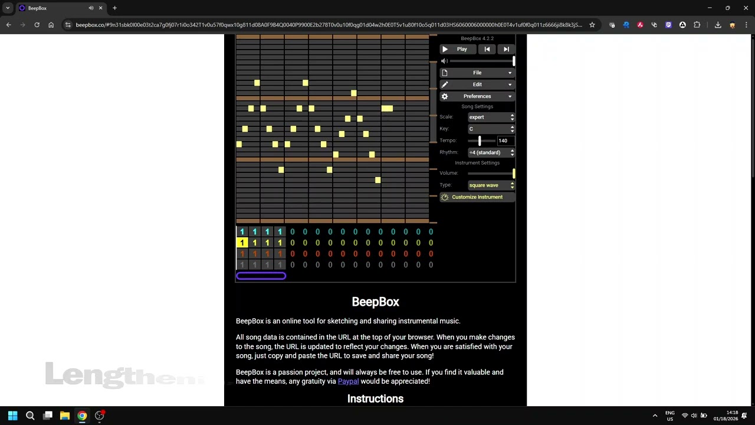Image resolution: width=755 pixels, height=425 pixels.
Task: Bookmark this page with the star icon
Action: (x=592, y=25)
